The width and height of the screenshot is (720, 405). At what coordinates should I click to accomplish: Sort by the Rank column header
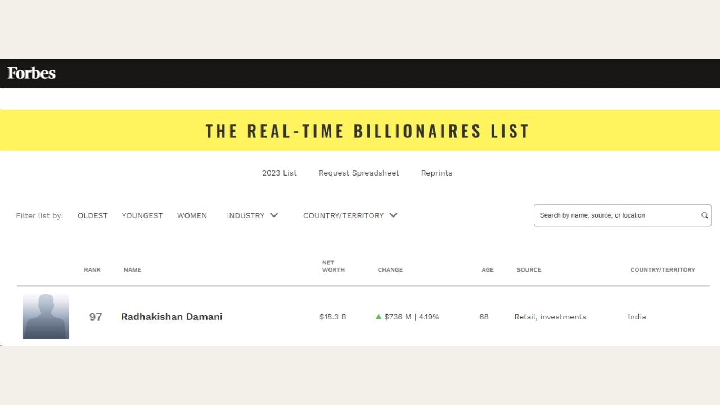point(92,270)
